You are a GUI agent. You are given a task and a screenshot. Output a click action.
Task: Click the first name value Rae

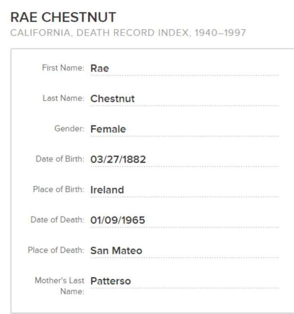tap(100, 68)
